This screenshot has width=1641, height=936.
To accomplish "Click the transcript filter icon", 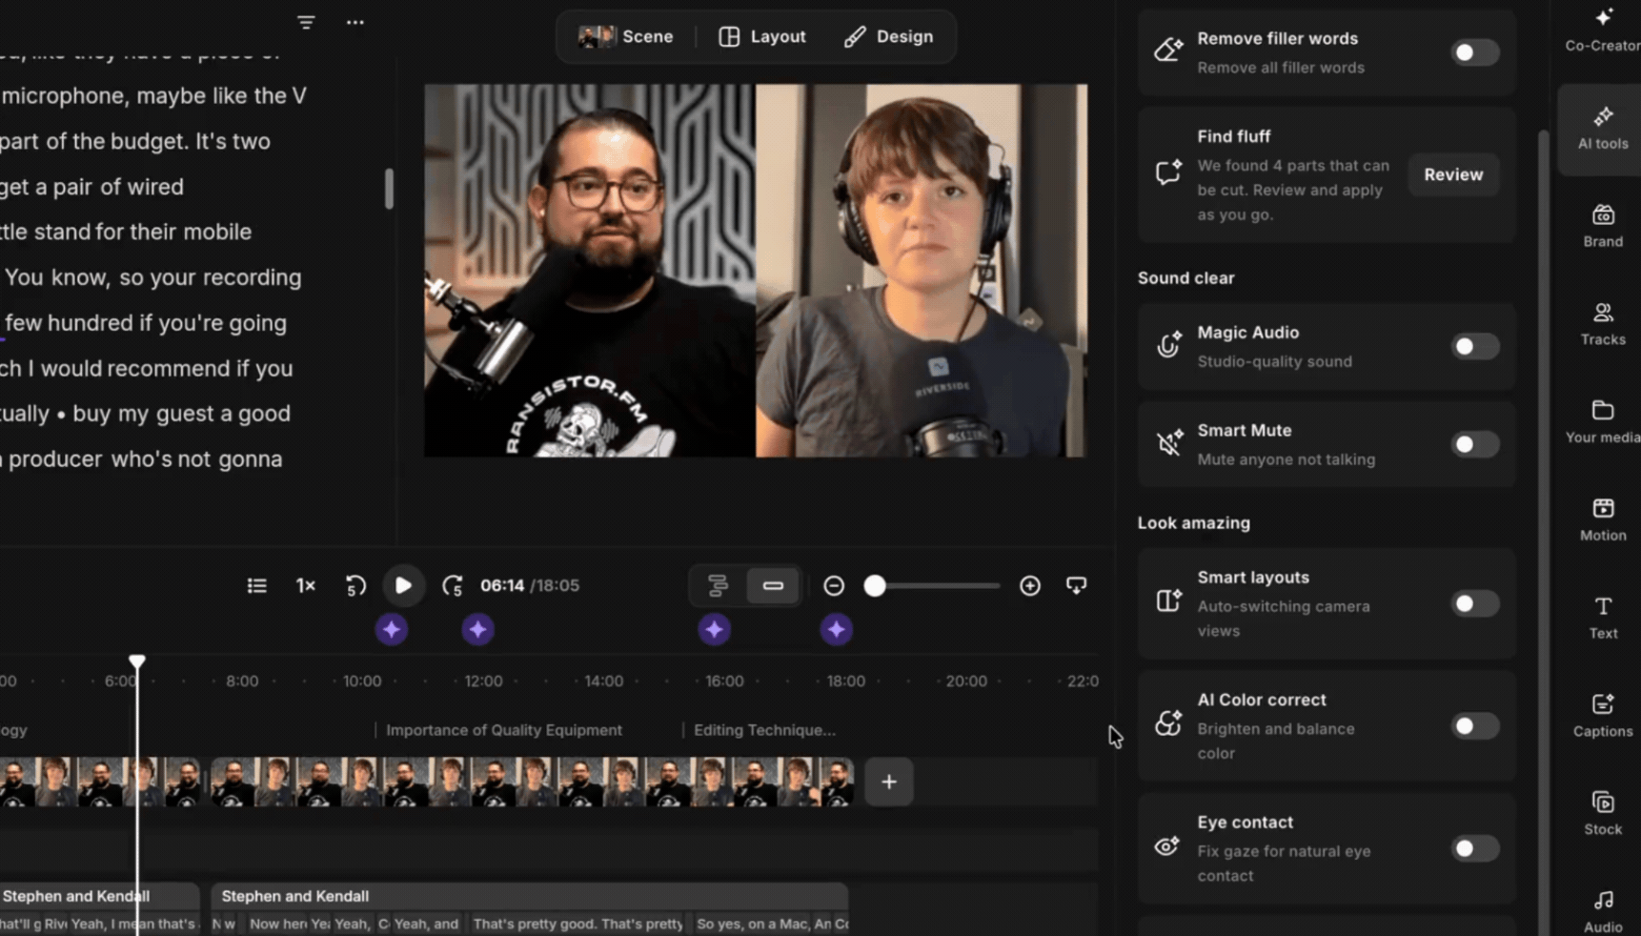I will [306, 22].
